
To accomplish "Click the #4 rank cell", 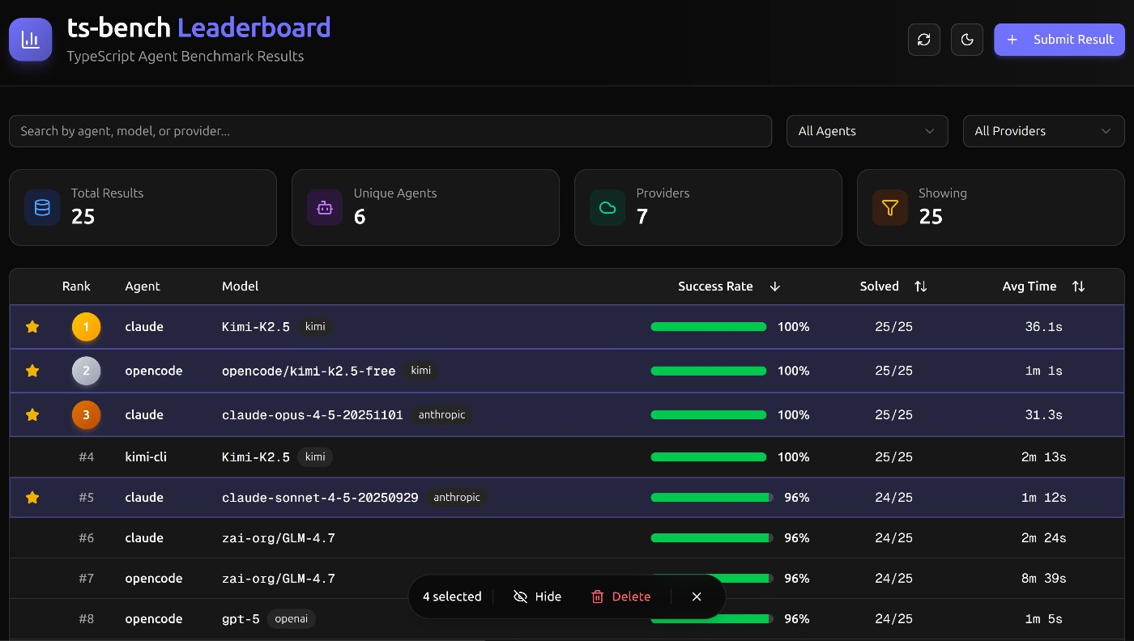I will 87,456.
